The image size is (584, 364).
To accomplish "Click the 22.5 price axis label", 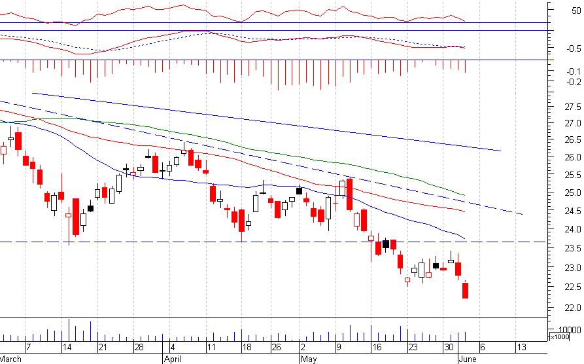I will click(x=572, y=287).
